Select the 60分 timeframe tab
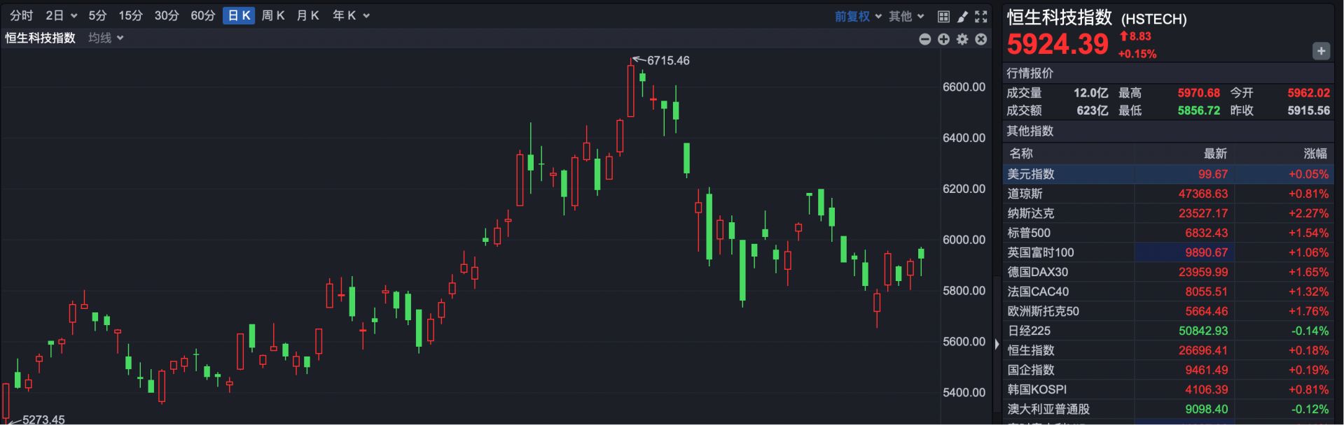1344x425 pixels. click(202, 15)
